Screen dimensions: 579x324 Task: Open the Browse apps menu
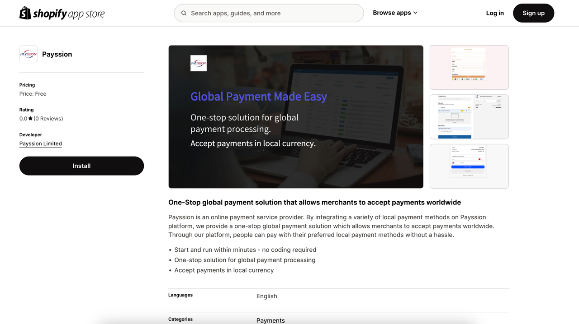pyautogui.click(x=392, y=13)
